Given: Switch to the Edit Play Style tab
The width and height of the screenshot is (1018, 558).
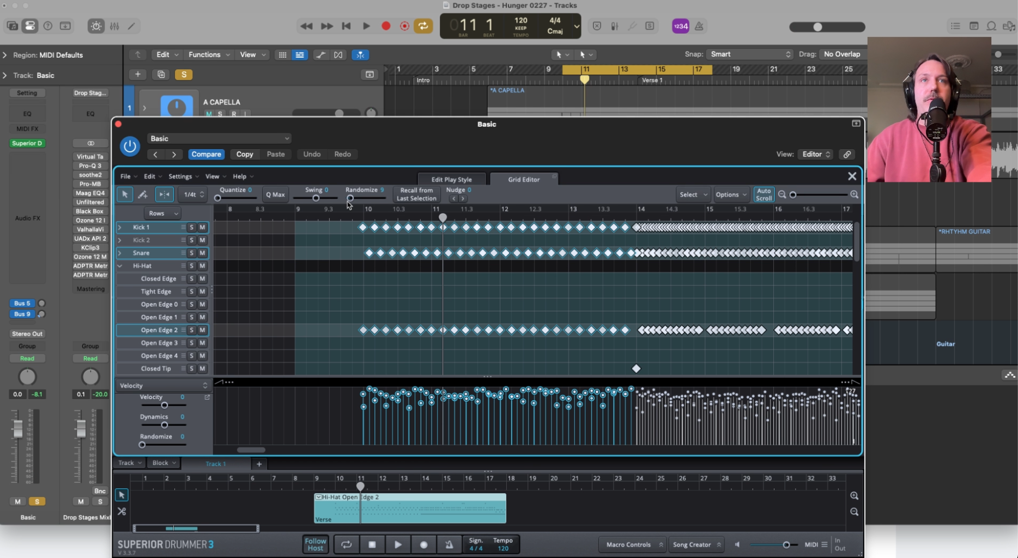Looking at the screenshot, I should (451, 179).
